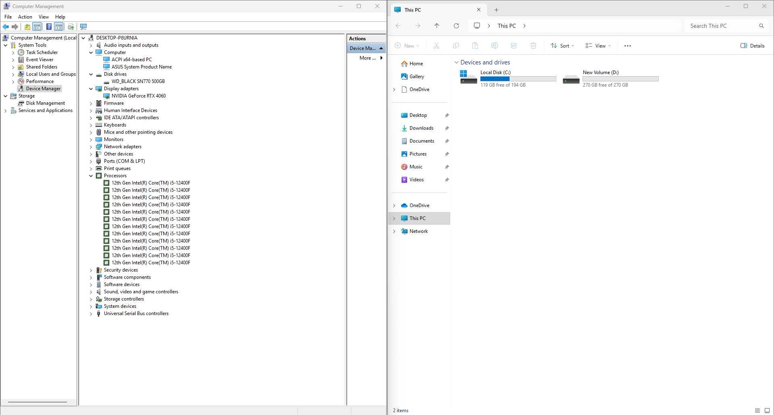Open Help from the blue question-mark icon
This screenshot has width=774, height=415.
click(x=49, y=27)
